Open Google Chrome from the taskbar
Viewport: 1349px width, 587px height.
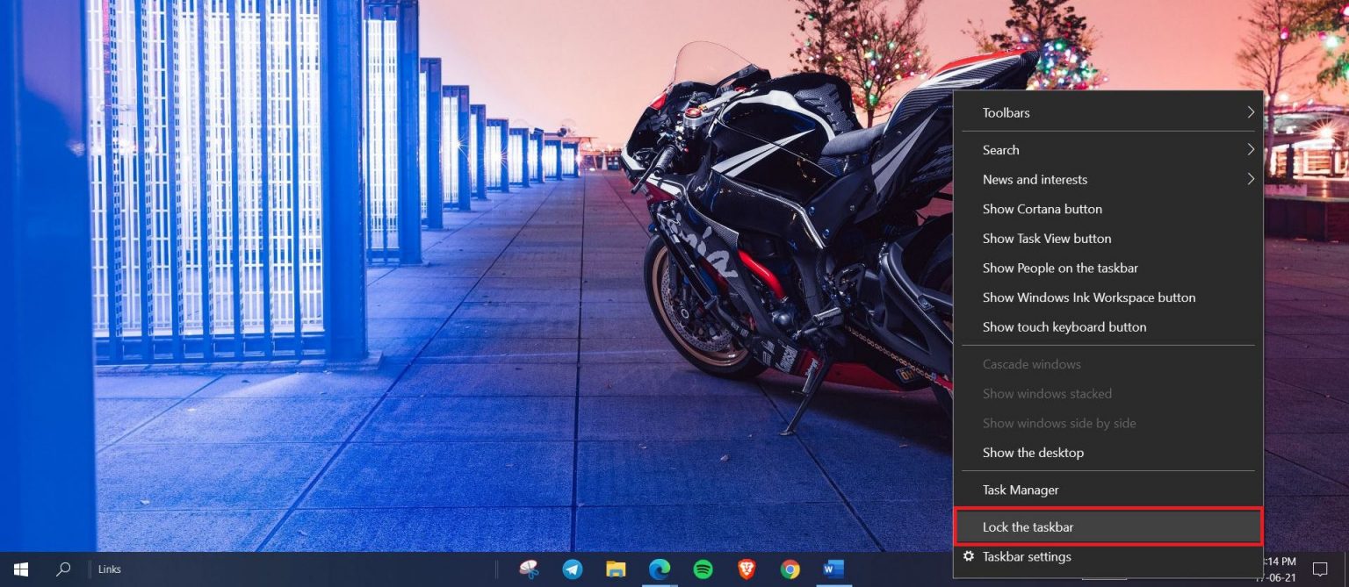[x=789, y=569]
